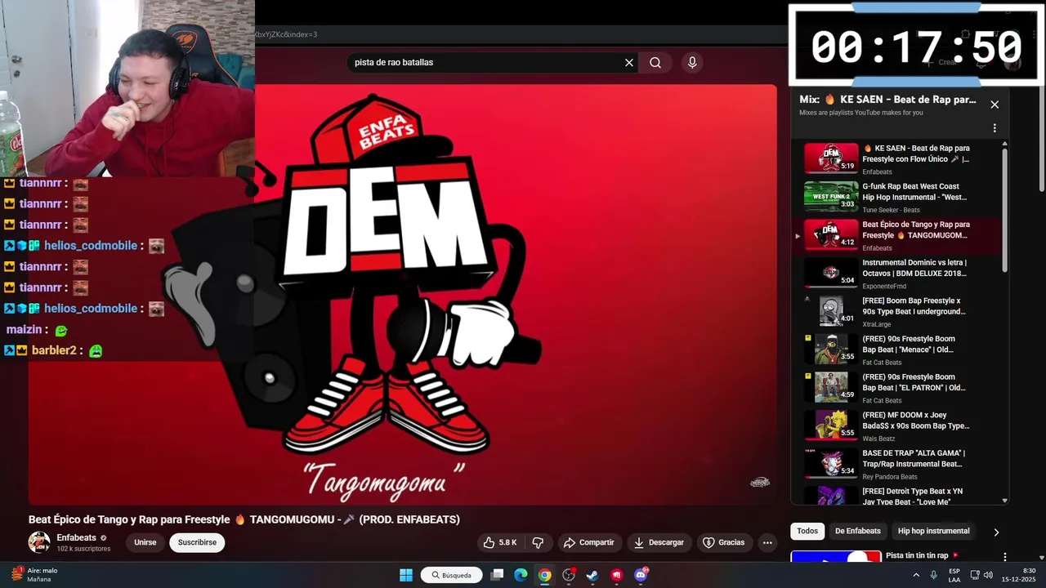Click the Unirse join button
Screen dimensions: 1046x588
pos(145,542)
